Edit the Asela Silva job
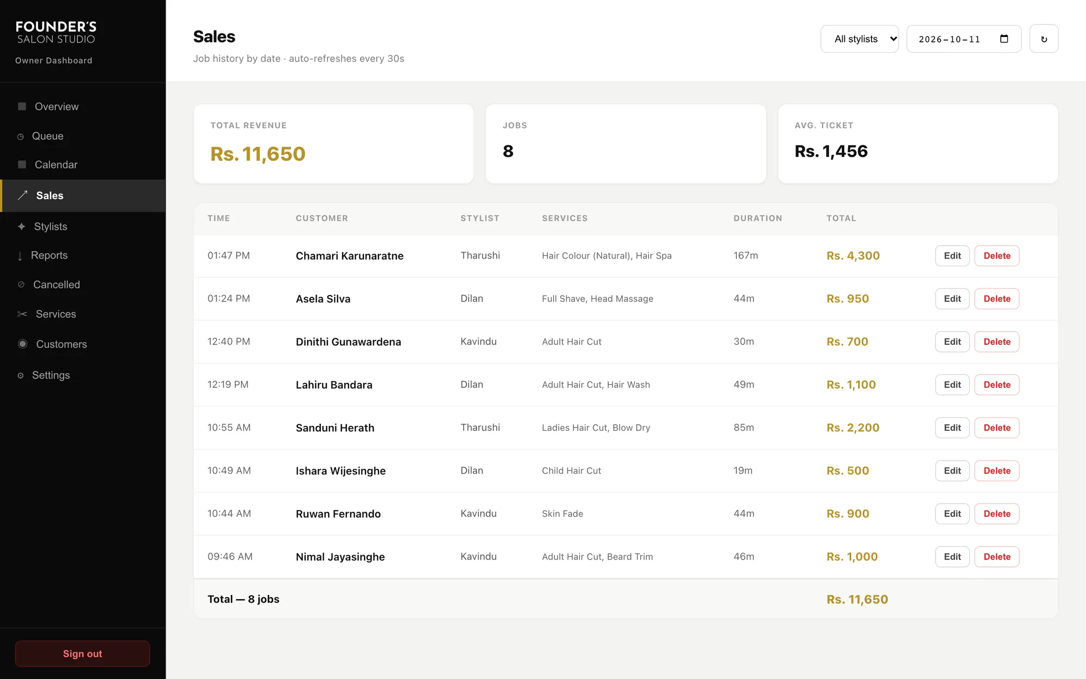 coord(952,299)
